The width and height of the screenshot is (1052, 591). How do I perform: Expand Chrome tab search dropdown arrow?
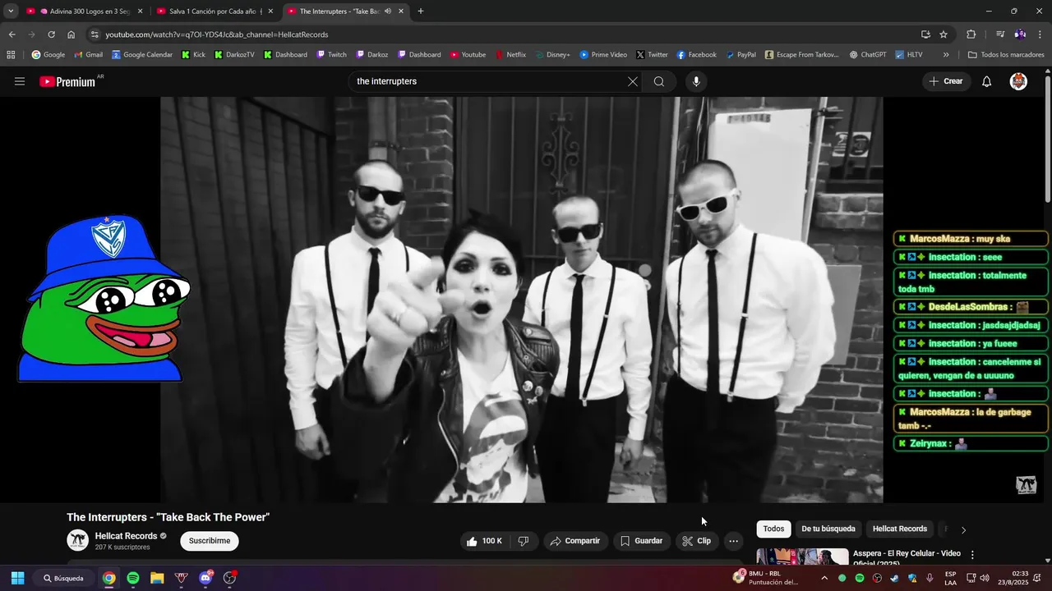point(11,11)
